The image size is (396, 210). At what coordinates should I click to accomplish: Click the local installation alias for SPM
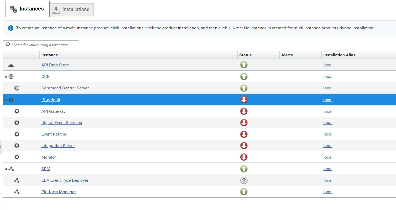click(x=327, y=169)
